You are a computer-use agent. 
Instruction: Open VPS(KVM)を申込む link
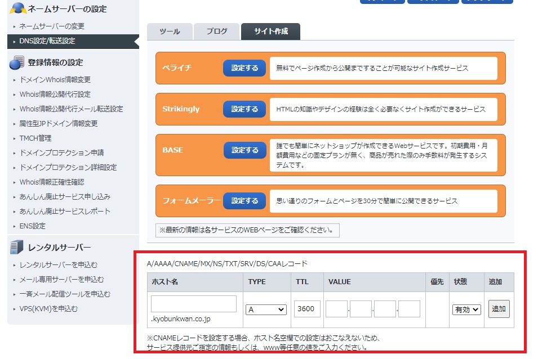(x=48, y=309)
